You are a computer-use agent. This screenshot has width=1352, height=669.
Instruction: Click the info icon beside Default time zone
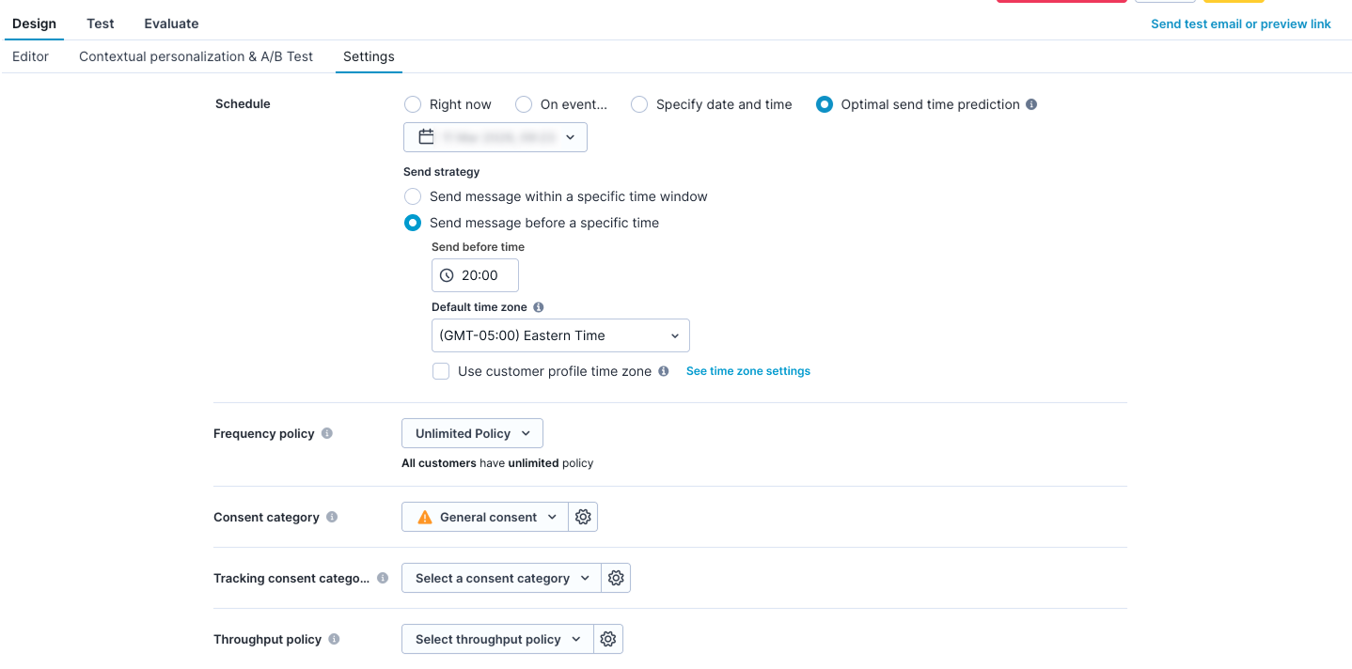538,306
